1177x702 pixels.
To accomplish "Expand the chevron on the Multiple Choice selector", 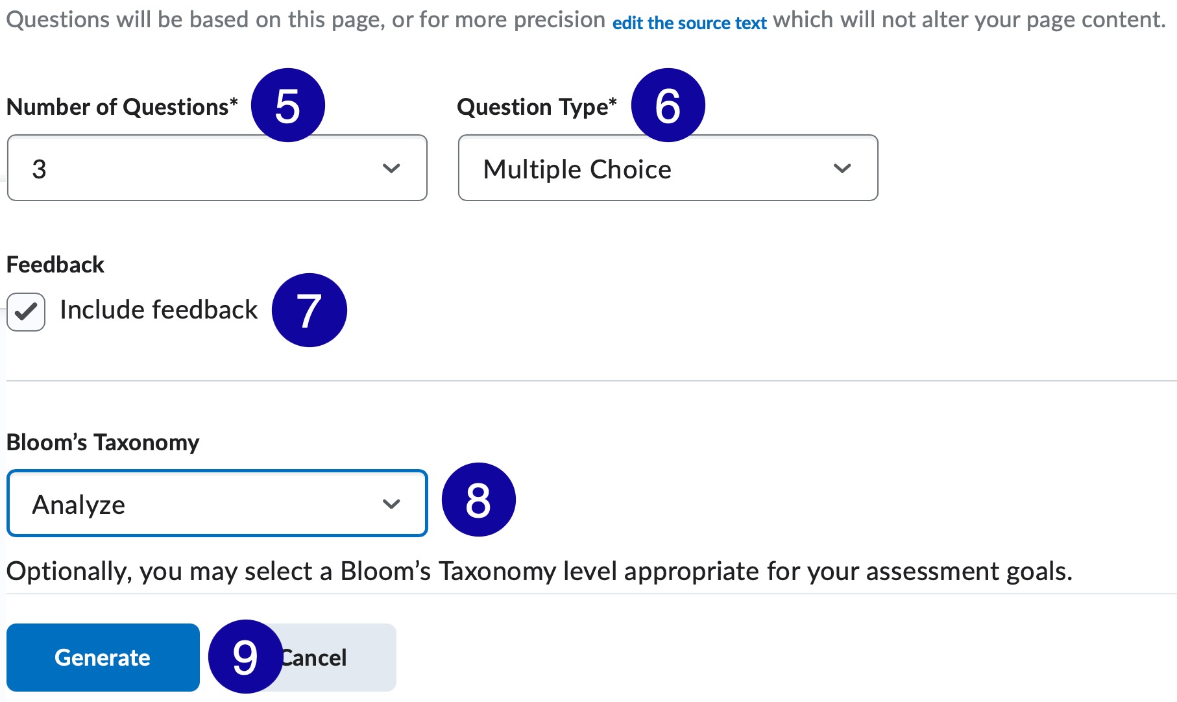I will (842, 168).
